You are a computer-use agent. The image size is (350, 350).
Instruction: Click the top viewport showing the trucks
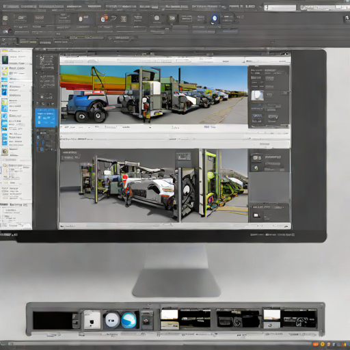coord(154,95)
